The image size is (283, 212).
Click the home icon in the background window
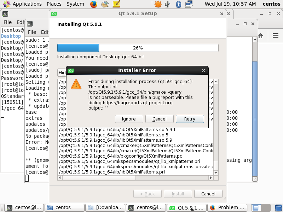coord(260,36)
